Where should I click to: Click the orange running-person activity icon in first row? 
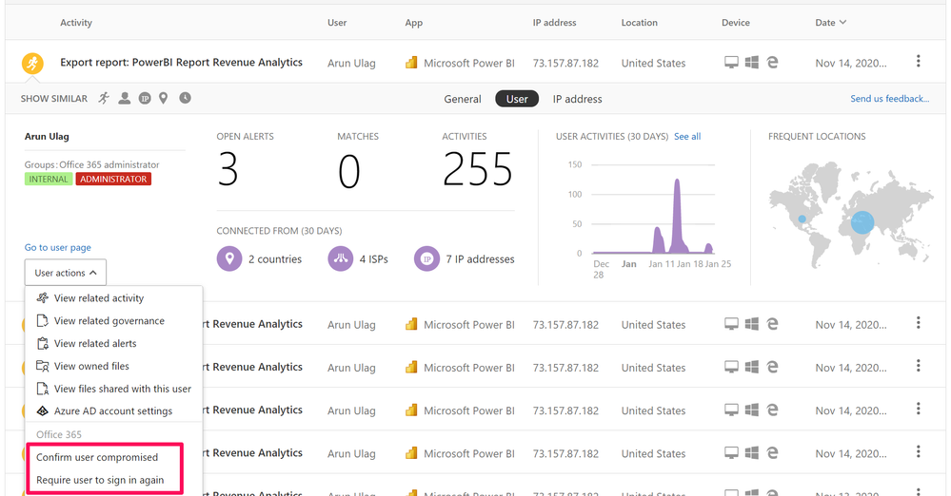(x=32, y=63)
